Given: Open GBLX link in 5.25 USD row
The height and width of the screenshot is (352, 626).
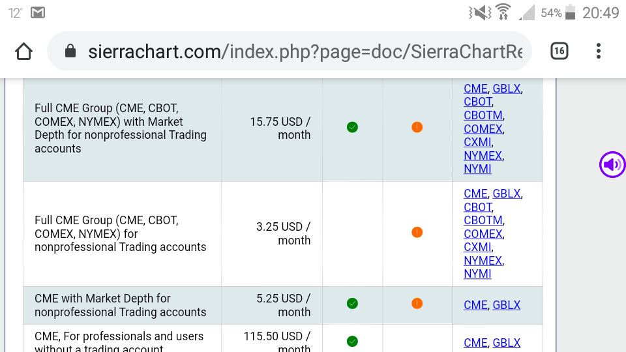Looking at the screenshot, I should pyautogui.click(x=506, y=305).
